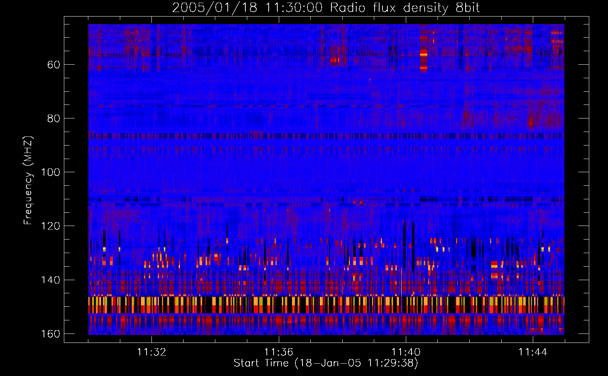Click the '160' frequency tick label
This screenshot has width=608, height=376.
coord(50,334)
